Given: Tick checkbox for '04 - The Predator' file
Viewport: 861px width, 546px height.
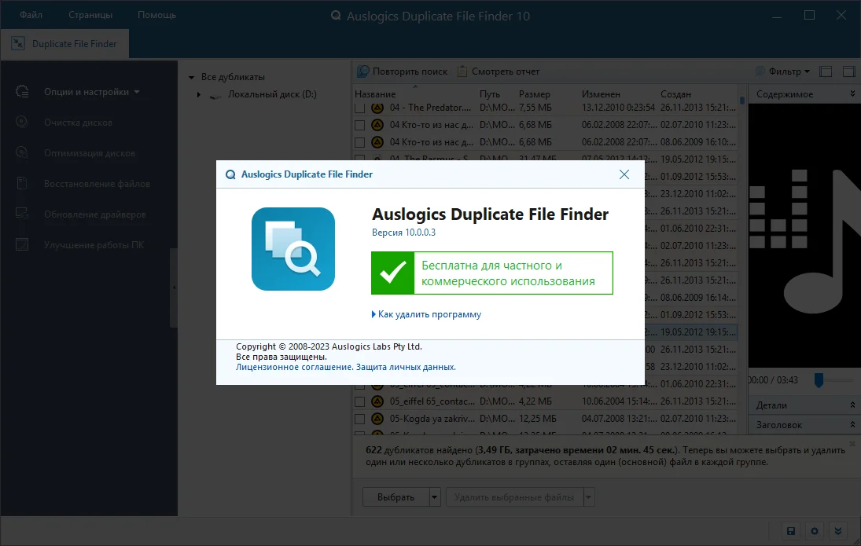Looking at the screenshot, I should click(359, 108).
